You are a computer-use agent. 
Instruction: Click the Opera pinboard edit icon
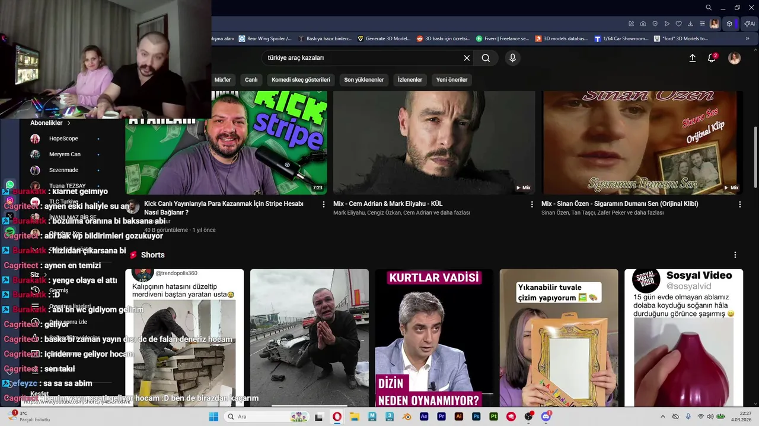[632, 24]
